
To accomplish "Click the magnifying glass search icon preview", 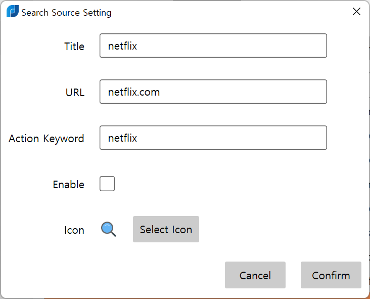I will [x=109, y=229].
